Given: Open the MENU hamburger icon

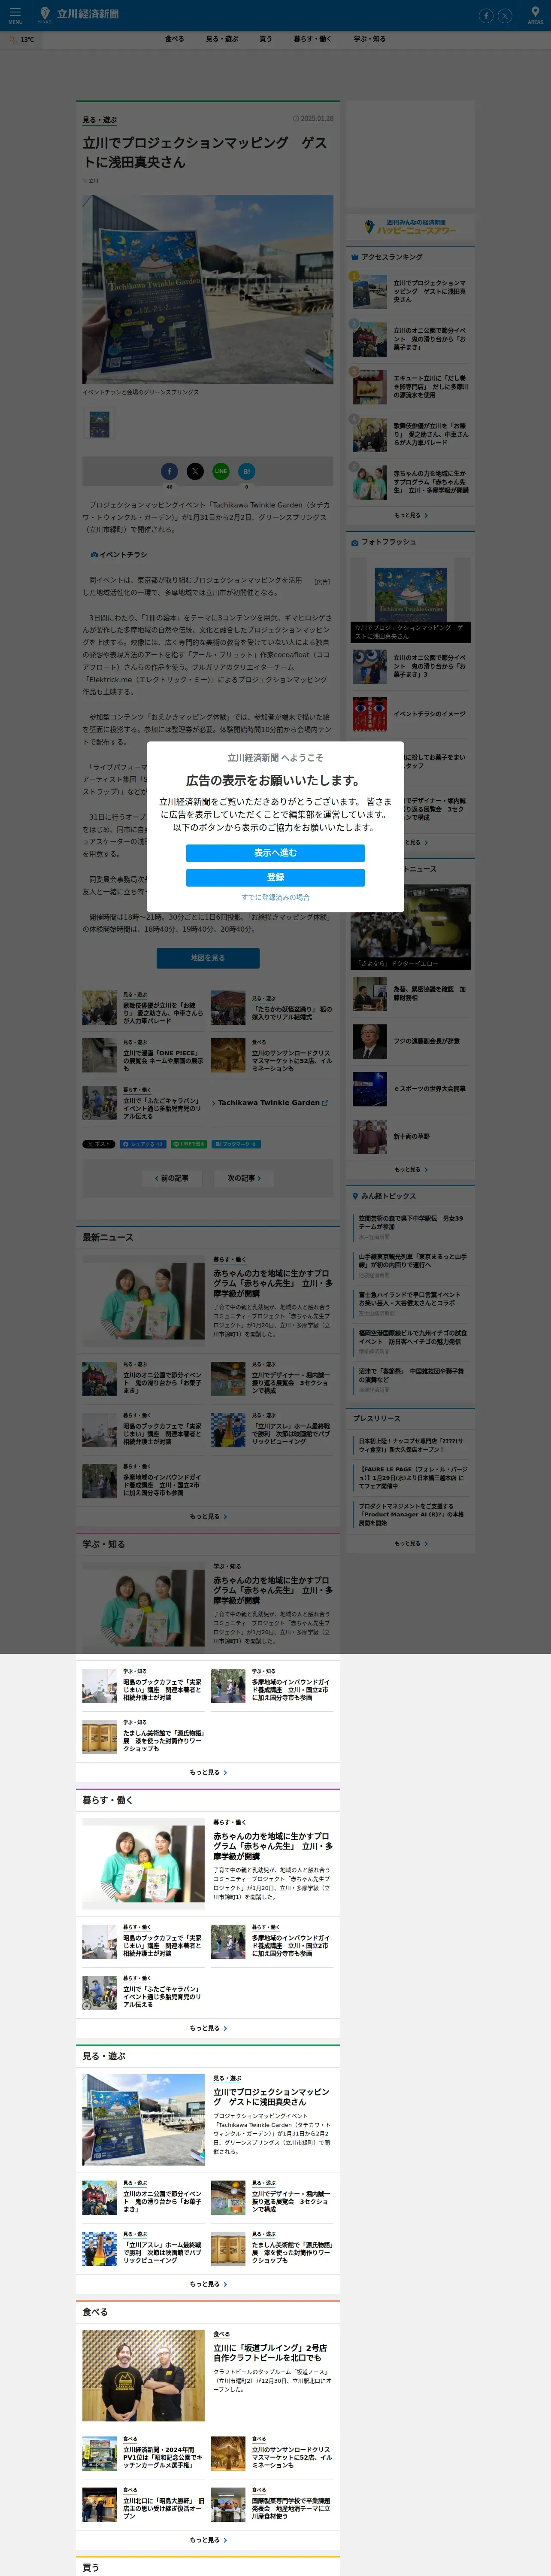Looking at the screenshot, I should (15, 14).
